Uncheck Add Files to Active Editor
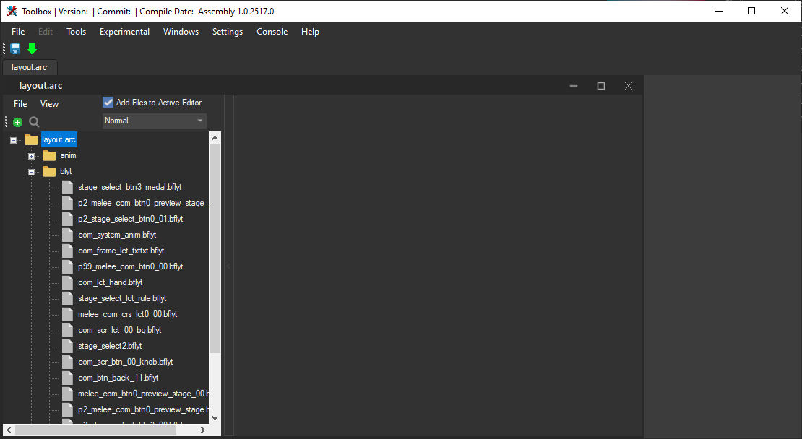Image resolution: width=802 pixels, height=439 pixels. click(108, 103)
